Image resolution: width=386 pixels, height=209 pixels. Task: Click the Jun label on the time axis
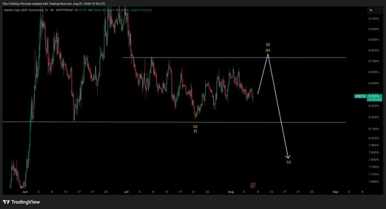coord(25,192)
